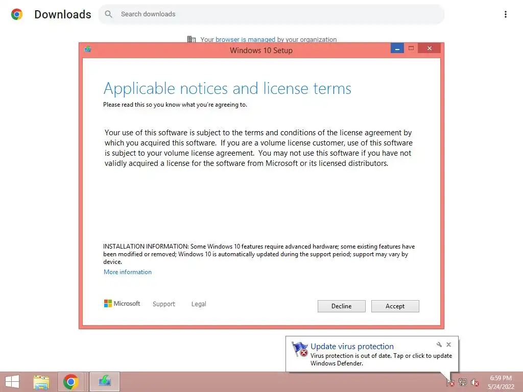Open the Legal link in Setup
The height and width of the screenshot is (392, 523).
coord(199,304)
